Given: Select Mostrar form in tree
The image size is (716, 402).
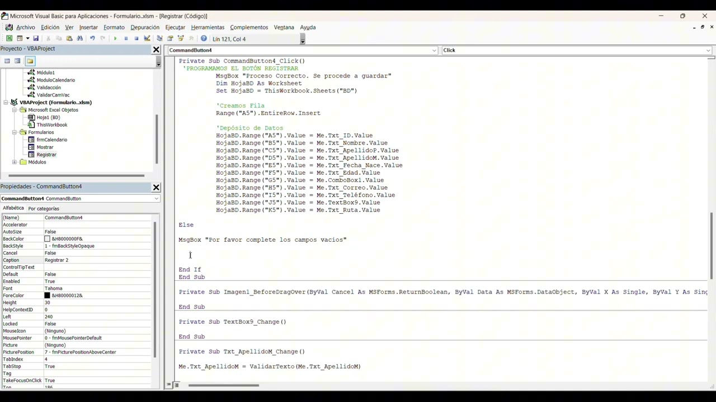Looking at the screenshot, I should click(45, 147).
